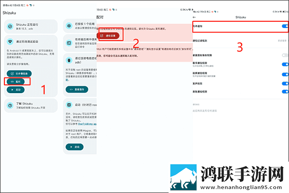The height and width of the screenshot is (193, 289).
Task: Click the 通过无线调试启动 heading
Action: (27, 41)
